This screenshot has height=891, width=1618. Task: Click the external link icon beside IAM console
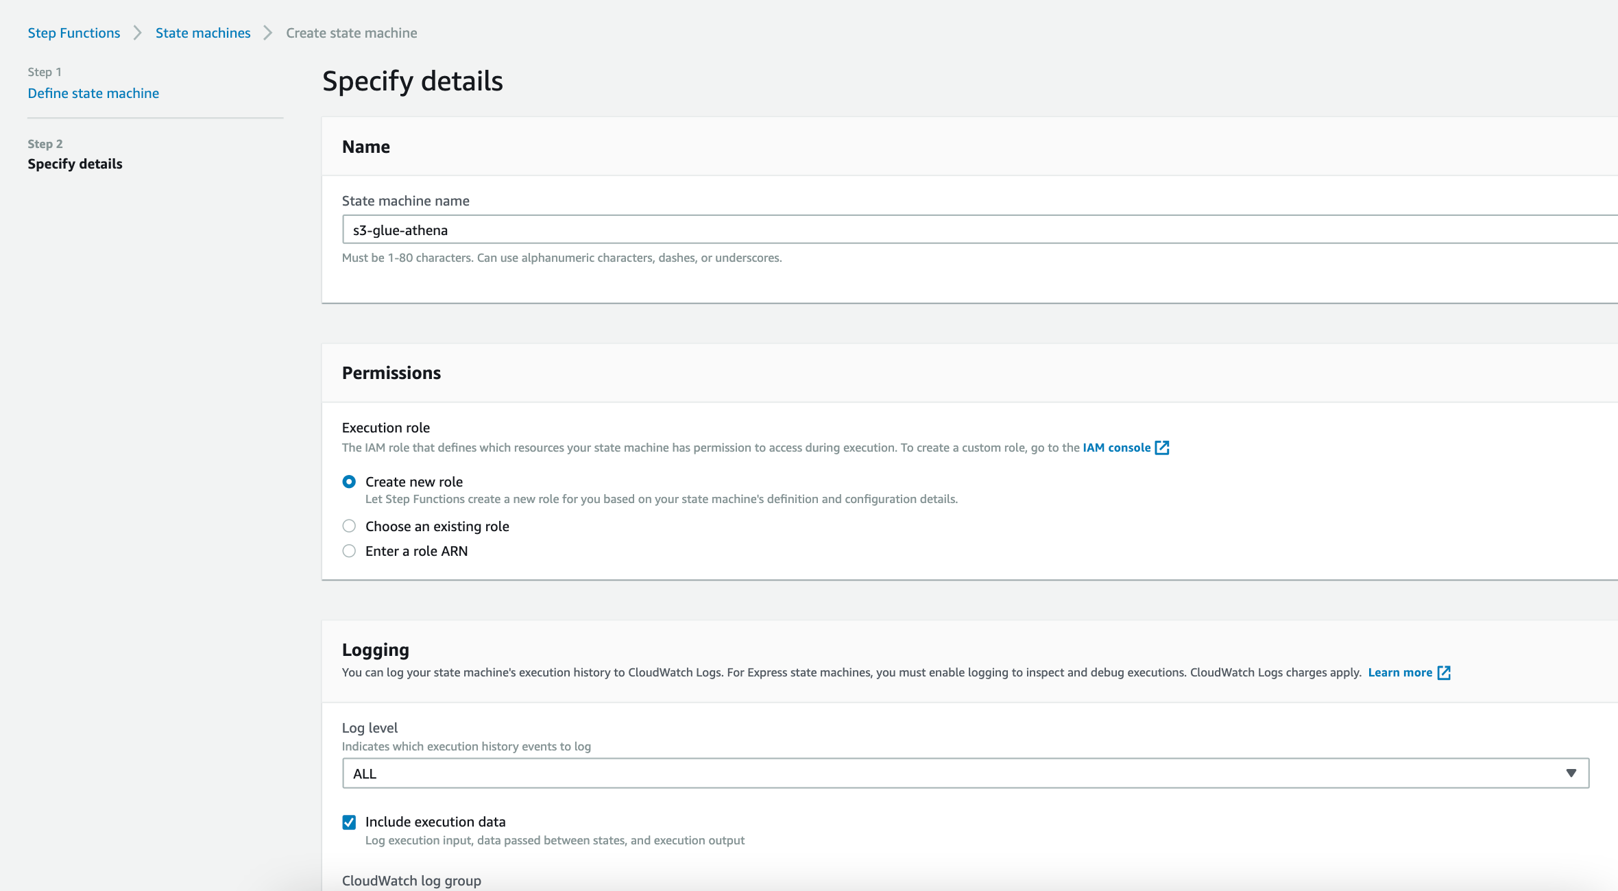click(1162, 448)
